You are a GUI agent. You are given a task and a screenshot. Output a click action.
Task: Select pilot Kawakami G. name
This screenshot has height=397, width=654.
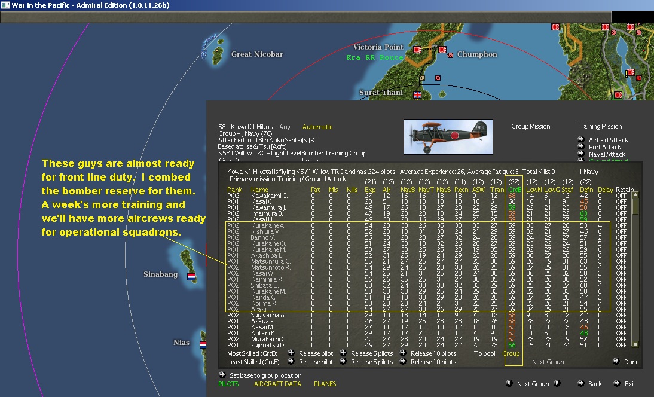click(269, 196)
